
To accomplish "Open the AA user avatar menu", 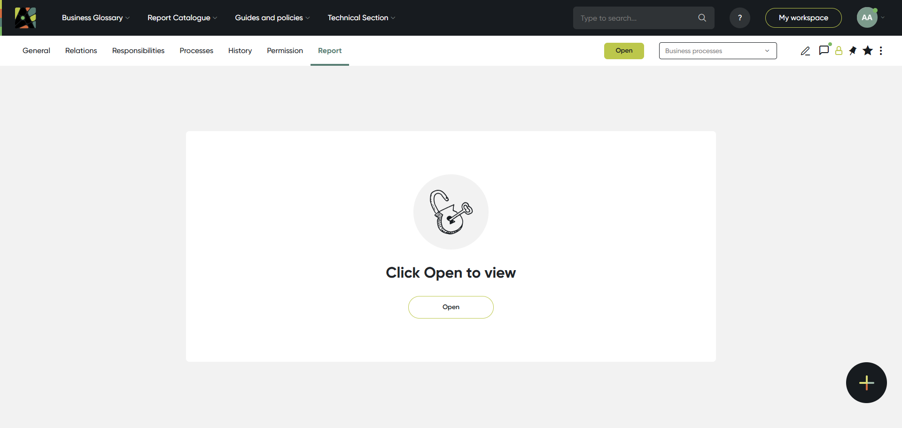I will point(867,18).
